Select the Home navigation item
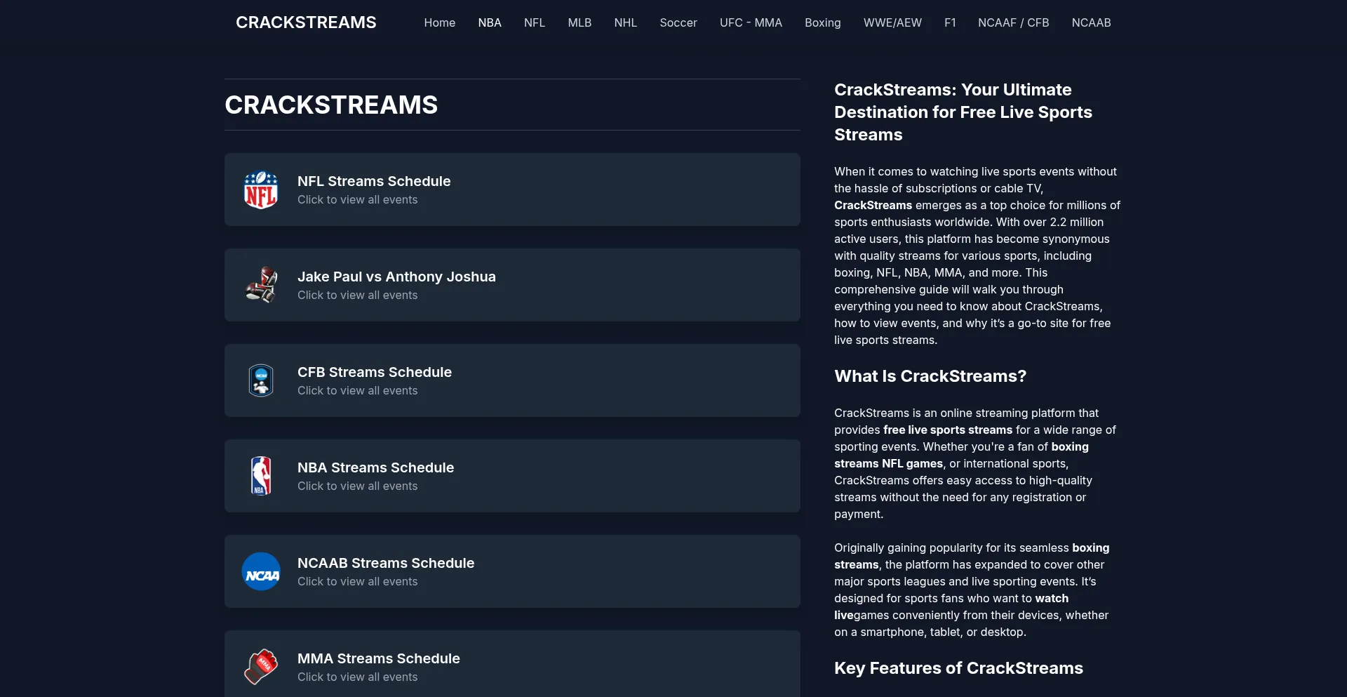1347x697 pixels. pyautogui.click(x=439, y=22)
